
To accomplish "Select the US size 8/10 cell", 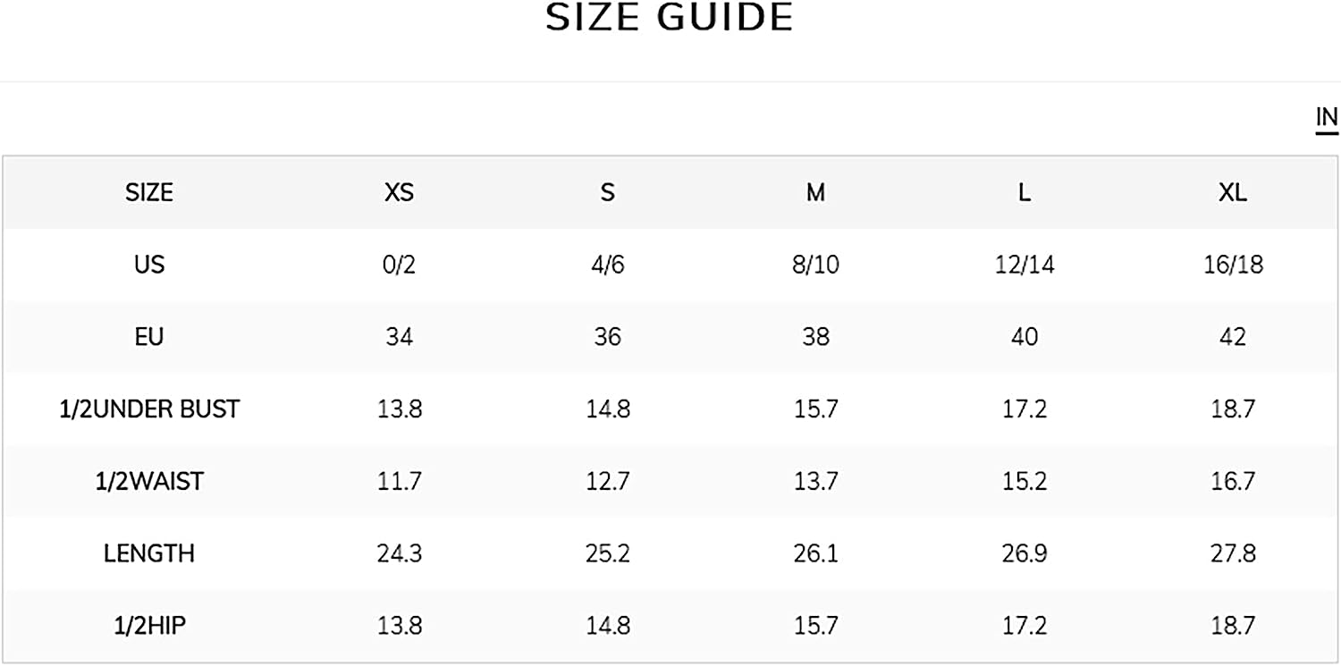I will point(815,265).
